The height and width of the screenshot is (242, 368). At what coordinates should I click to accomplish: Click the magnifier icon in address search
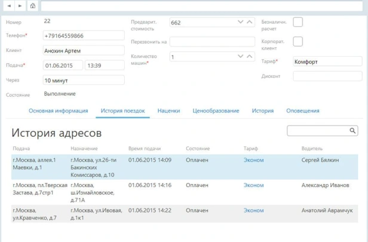(353, 130)
